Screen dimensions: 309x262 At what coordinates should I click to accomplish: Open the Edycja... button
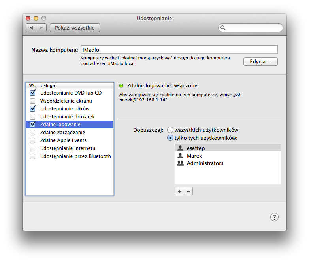[260, 62]
